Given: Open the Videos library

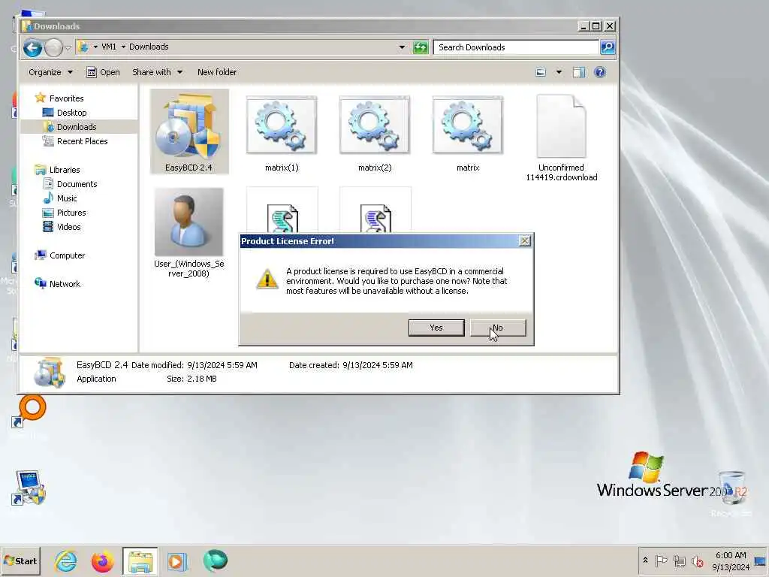Looking at the screenshot, I should click(x=68, y=227).
